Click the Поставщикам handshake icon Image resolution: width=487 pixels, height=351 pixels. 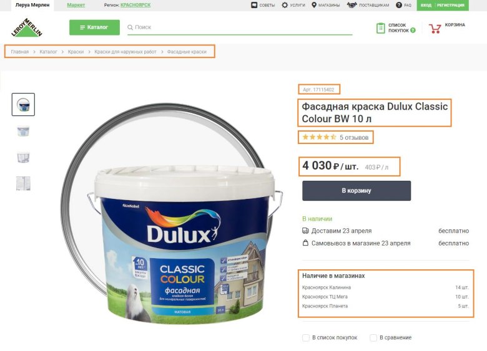tap(352, 5)
